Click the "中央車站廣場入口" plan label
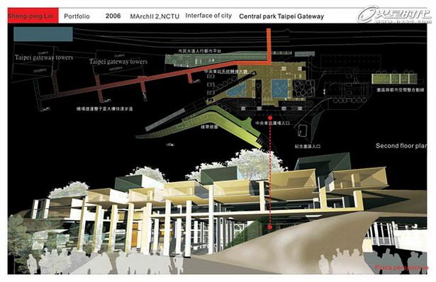This screenshot has width=436, height=282. tap(272, 123)
